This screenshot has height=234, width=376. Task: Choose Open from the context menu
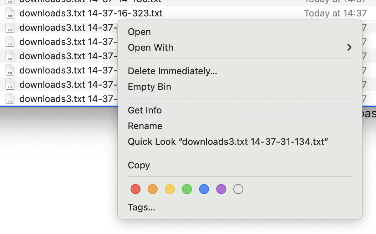(139, 32)
